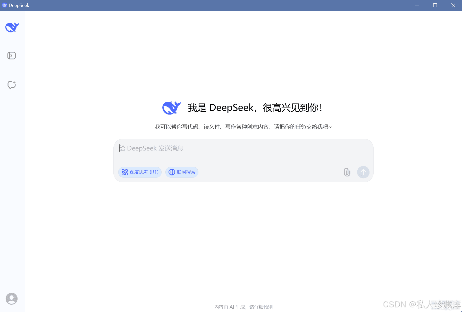This screenshot has width=462, height=312.
Task: Click the 内容由 AI 生成 disclaimer text
Action: pos(243,307)
